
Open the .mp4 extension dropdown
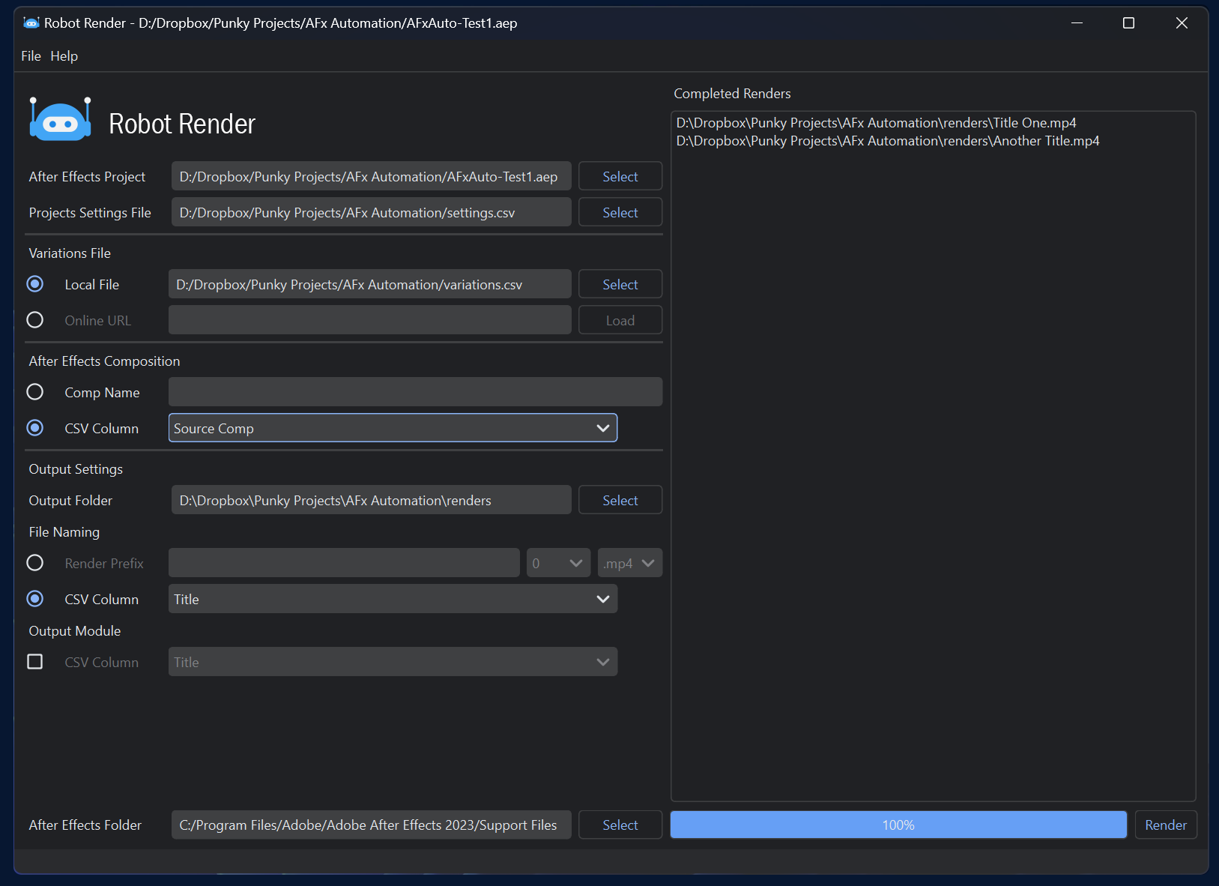(x=629, y=563)
